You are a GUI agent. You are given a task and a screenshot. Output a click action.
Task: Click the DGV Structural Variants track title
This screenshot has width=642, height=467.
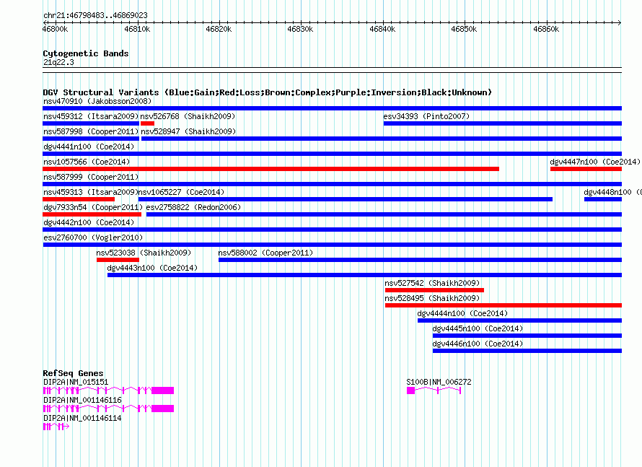click(267, 92)
